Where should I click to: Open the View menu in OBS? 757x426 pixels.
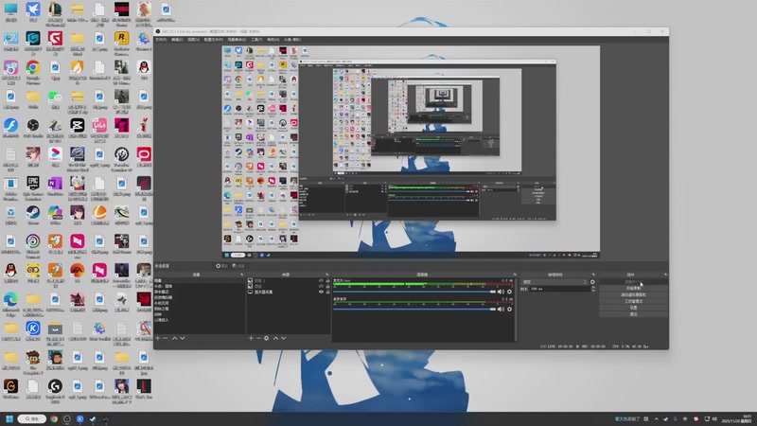tap(194, 40)
